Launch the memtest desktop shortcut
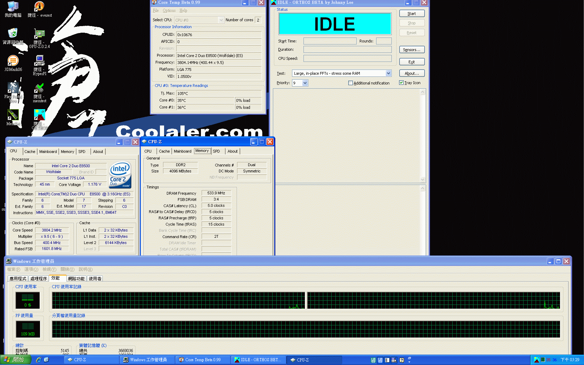The height and width of the screenshot is (365, 584). coord(39,93)
